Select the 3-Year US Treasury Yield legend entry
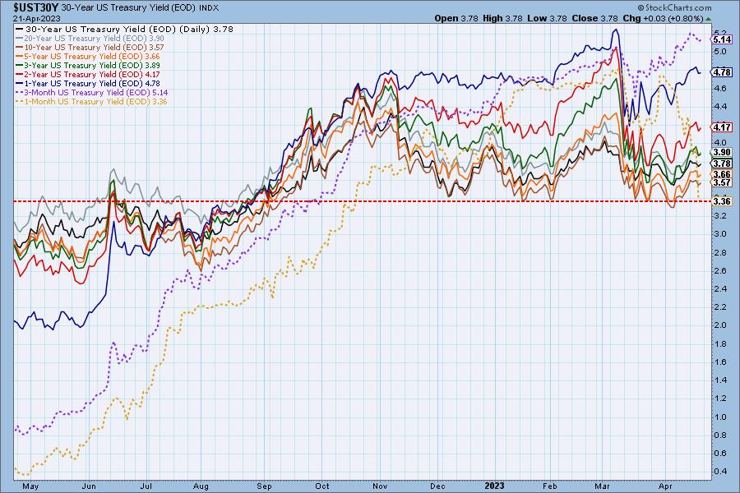This screenshot has width=740, height=493. click(x=88, y=65)
